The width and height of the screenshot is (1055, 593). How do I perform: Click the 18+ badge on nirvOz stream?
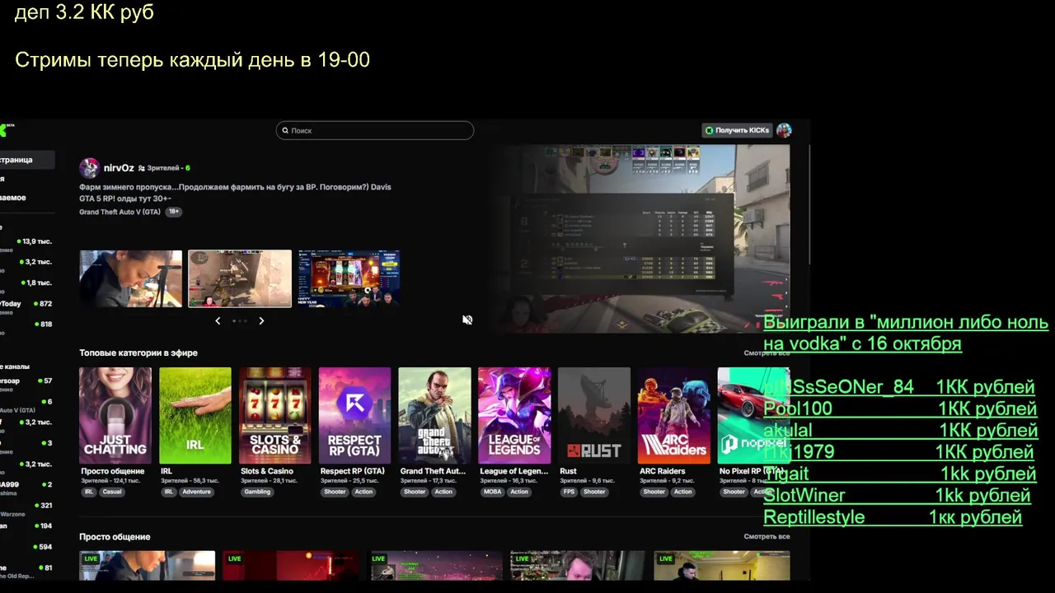coord(173,212)
